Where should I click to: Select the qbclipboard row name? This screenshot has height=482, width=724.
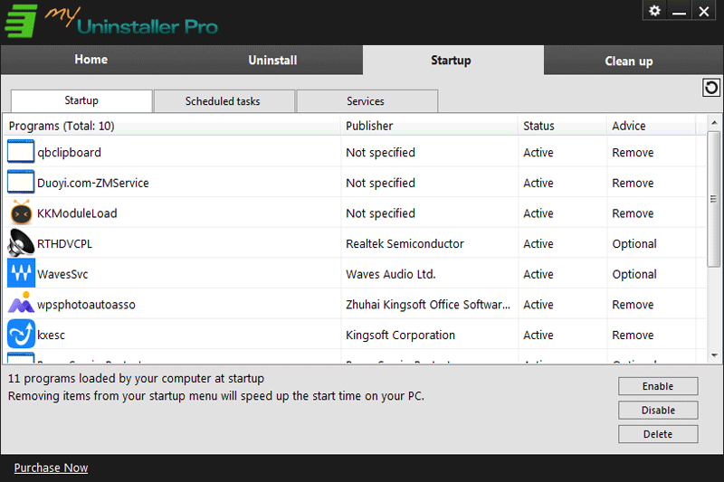70,152
